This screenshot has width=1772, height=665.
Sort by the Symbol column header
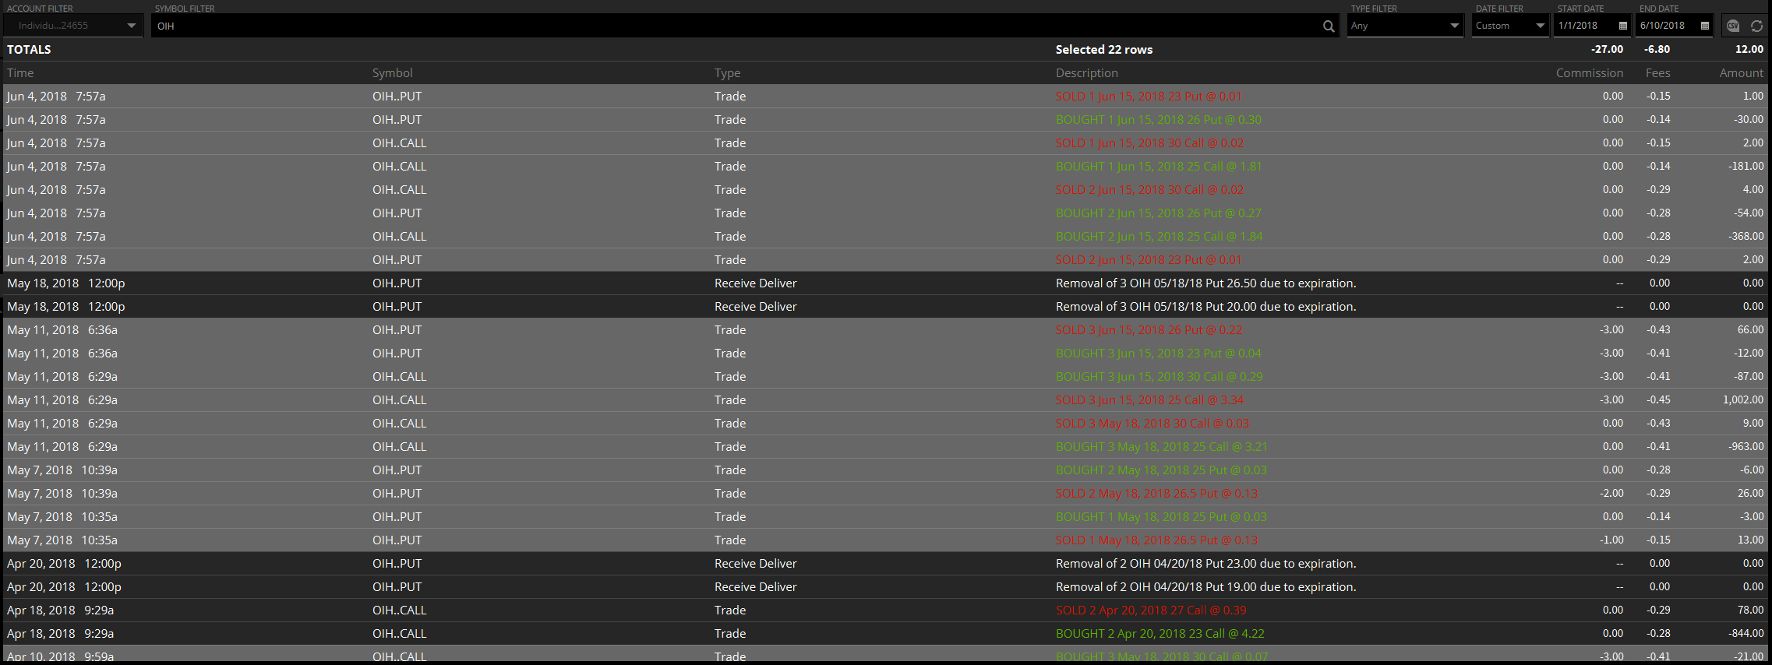(392, 73)
